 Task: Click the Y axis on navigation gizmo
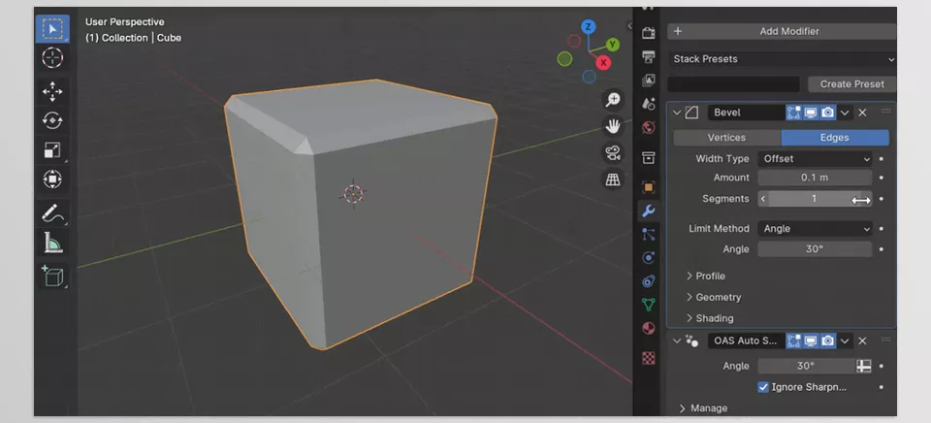(x=613, y=45)
